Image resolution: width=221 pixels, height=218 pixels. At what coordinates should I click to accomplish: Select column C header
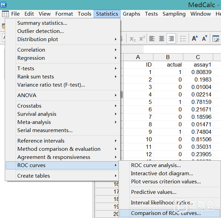(198, 57)
